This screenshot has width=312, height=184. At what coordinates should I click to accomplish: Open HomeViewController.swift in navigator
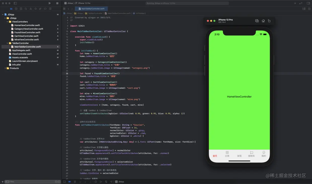click(x=27, y=25)
